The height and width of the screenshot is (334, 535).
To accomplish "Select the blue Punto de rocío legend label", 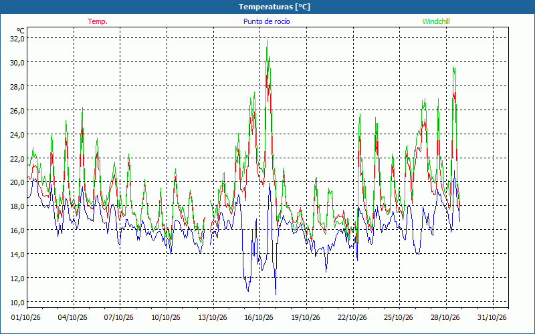I will [266, 21].
